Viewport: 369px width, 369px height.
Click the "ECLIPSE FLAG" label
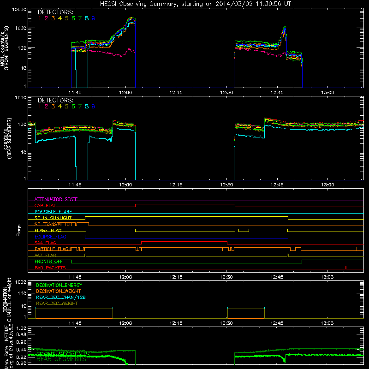click(x=50, y=237)
